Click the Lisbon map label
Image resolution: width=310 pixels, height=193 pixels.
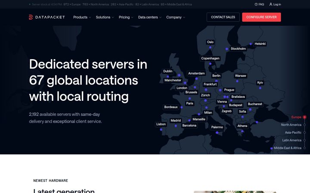(x=161, y=124)
